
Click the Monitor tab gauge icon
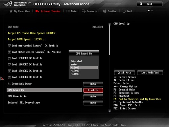[104, 11]
